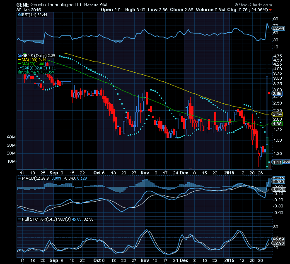290x264 pixels.
Task: Click the red down-arrow next to Chg
Action: point(271,10)
